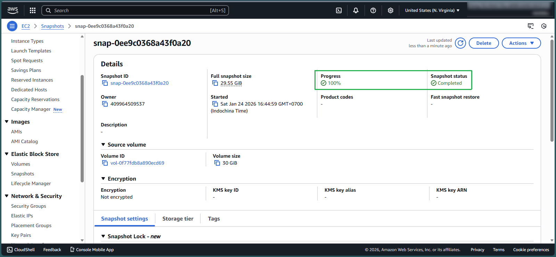This screenshot has width=556, height=257.
Task: Switch to the Storage tier tab
Action: tap(178, 219)
